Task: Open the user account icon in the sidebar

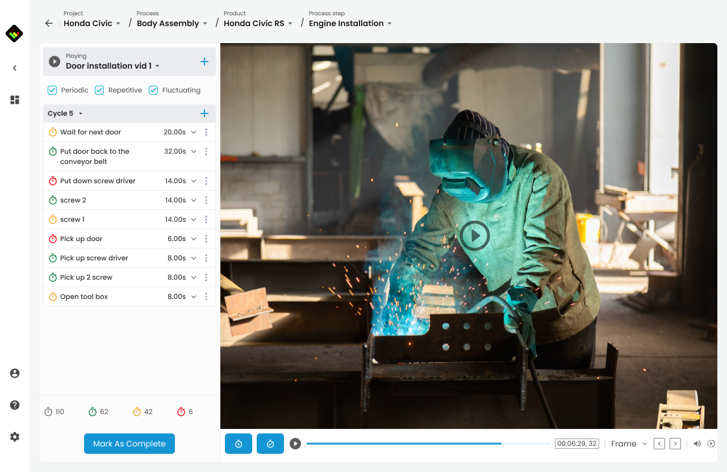Action: [x=14, y=373]
